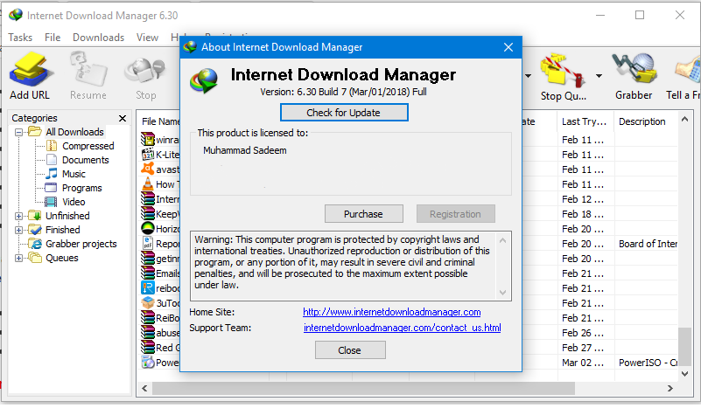Click the Stop Queue toolbar icon
Viewport: 701px width, 415px height.
coord(563,71)
